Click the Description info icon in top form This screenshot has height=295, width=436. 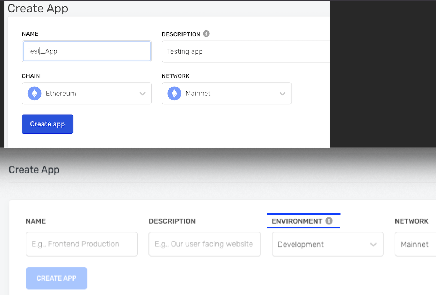(x=206, y=34)
